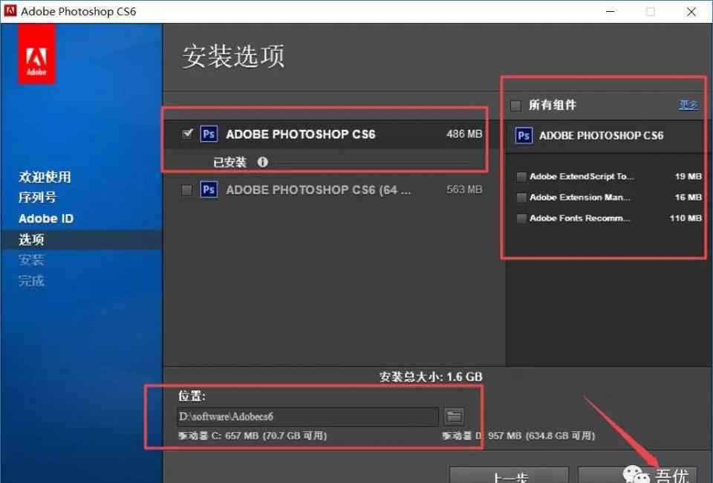Click the 16 MB size for Extension Manager
This screenshot has width=713, height=483.
pyautogui.click(x=688, y=198)
